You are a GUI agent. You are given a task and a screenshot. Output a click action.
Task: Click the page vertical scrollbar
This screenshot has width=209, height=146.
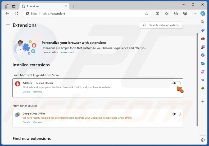197,80
